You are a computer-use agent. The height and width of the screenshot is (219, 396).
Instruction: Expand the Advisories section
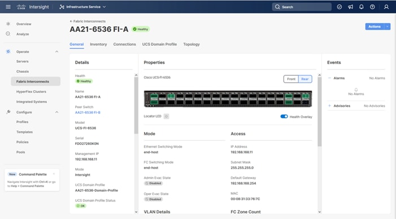[x=329, y=106]
